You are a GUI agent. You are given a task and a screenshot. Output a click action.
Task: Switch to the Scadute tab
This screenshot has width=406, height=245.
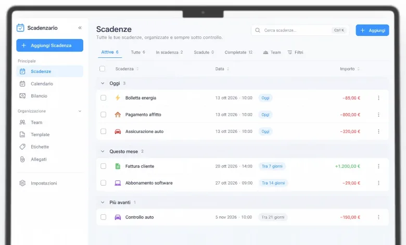pos(204,52)
